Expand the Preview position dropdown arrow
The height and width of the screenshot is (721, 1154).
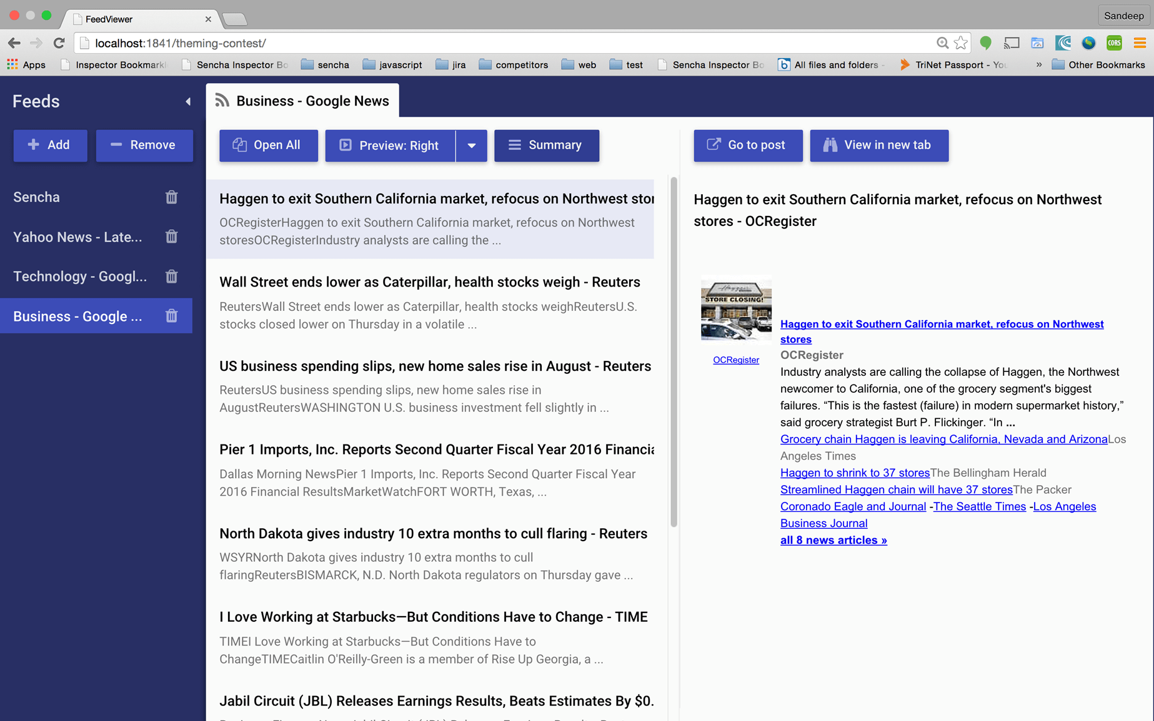coord(472,145)
